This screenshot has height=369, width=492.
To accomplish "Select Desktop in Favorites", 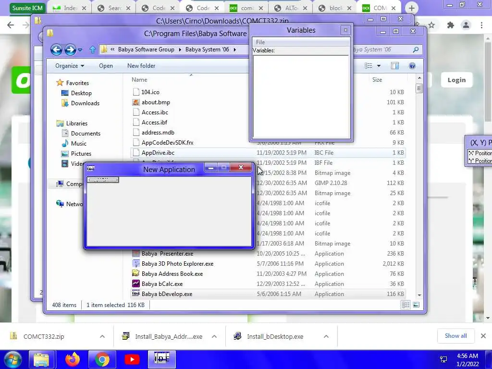I will pos(81,93).
